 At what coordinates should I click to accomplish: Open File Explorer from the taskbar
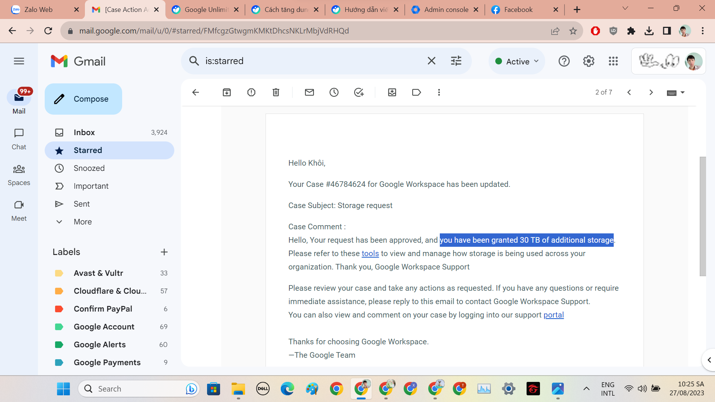238,389
